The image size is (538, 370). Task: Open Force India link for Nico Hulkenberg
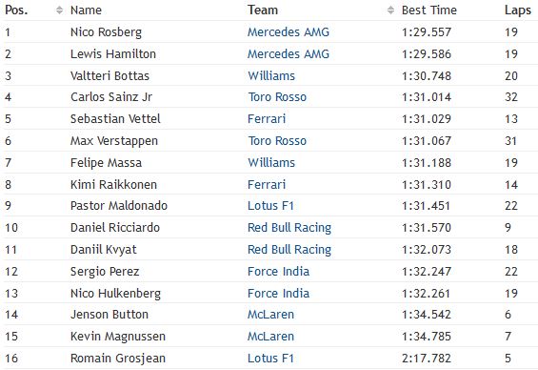click(x=279, y=294)
